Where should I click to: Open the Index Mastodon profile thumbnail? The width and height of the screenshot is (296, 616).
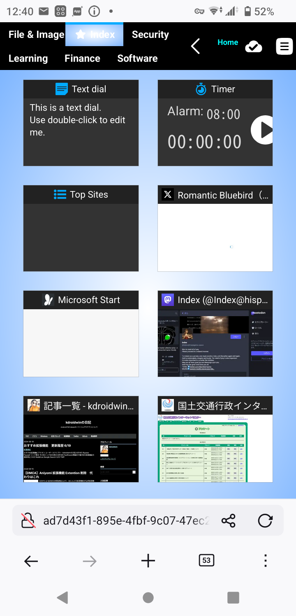[215, 343]
